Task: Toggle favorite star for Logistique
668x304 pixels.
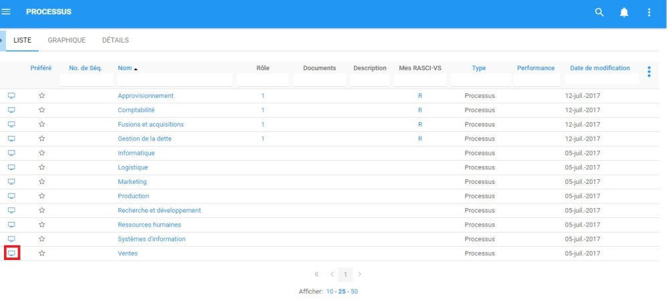Action: 41,167
